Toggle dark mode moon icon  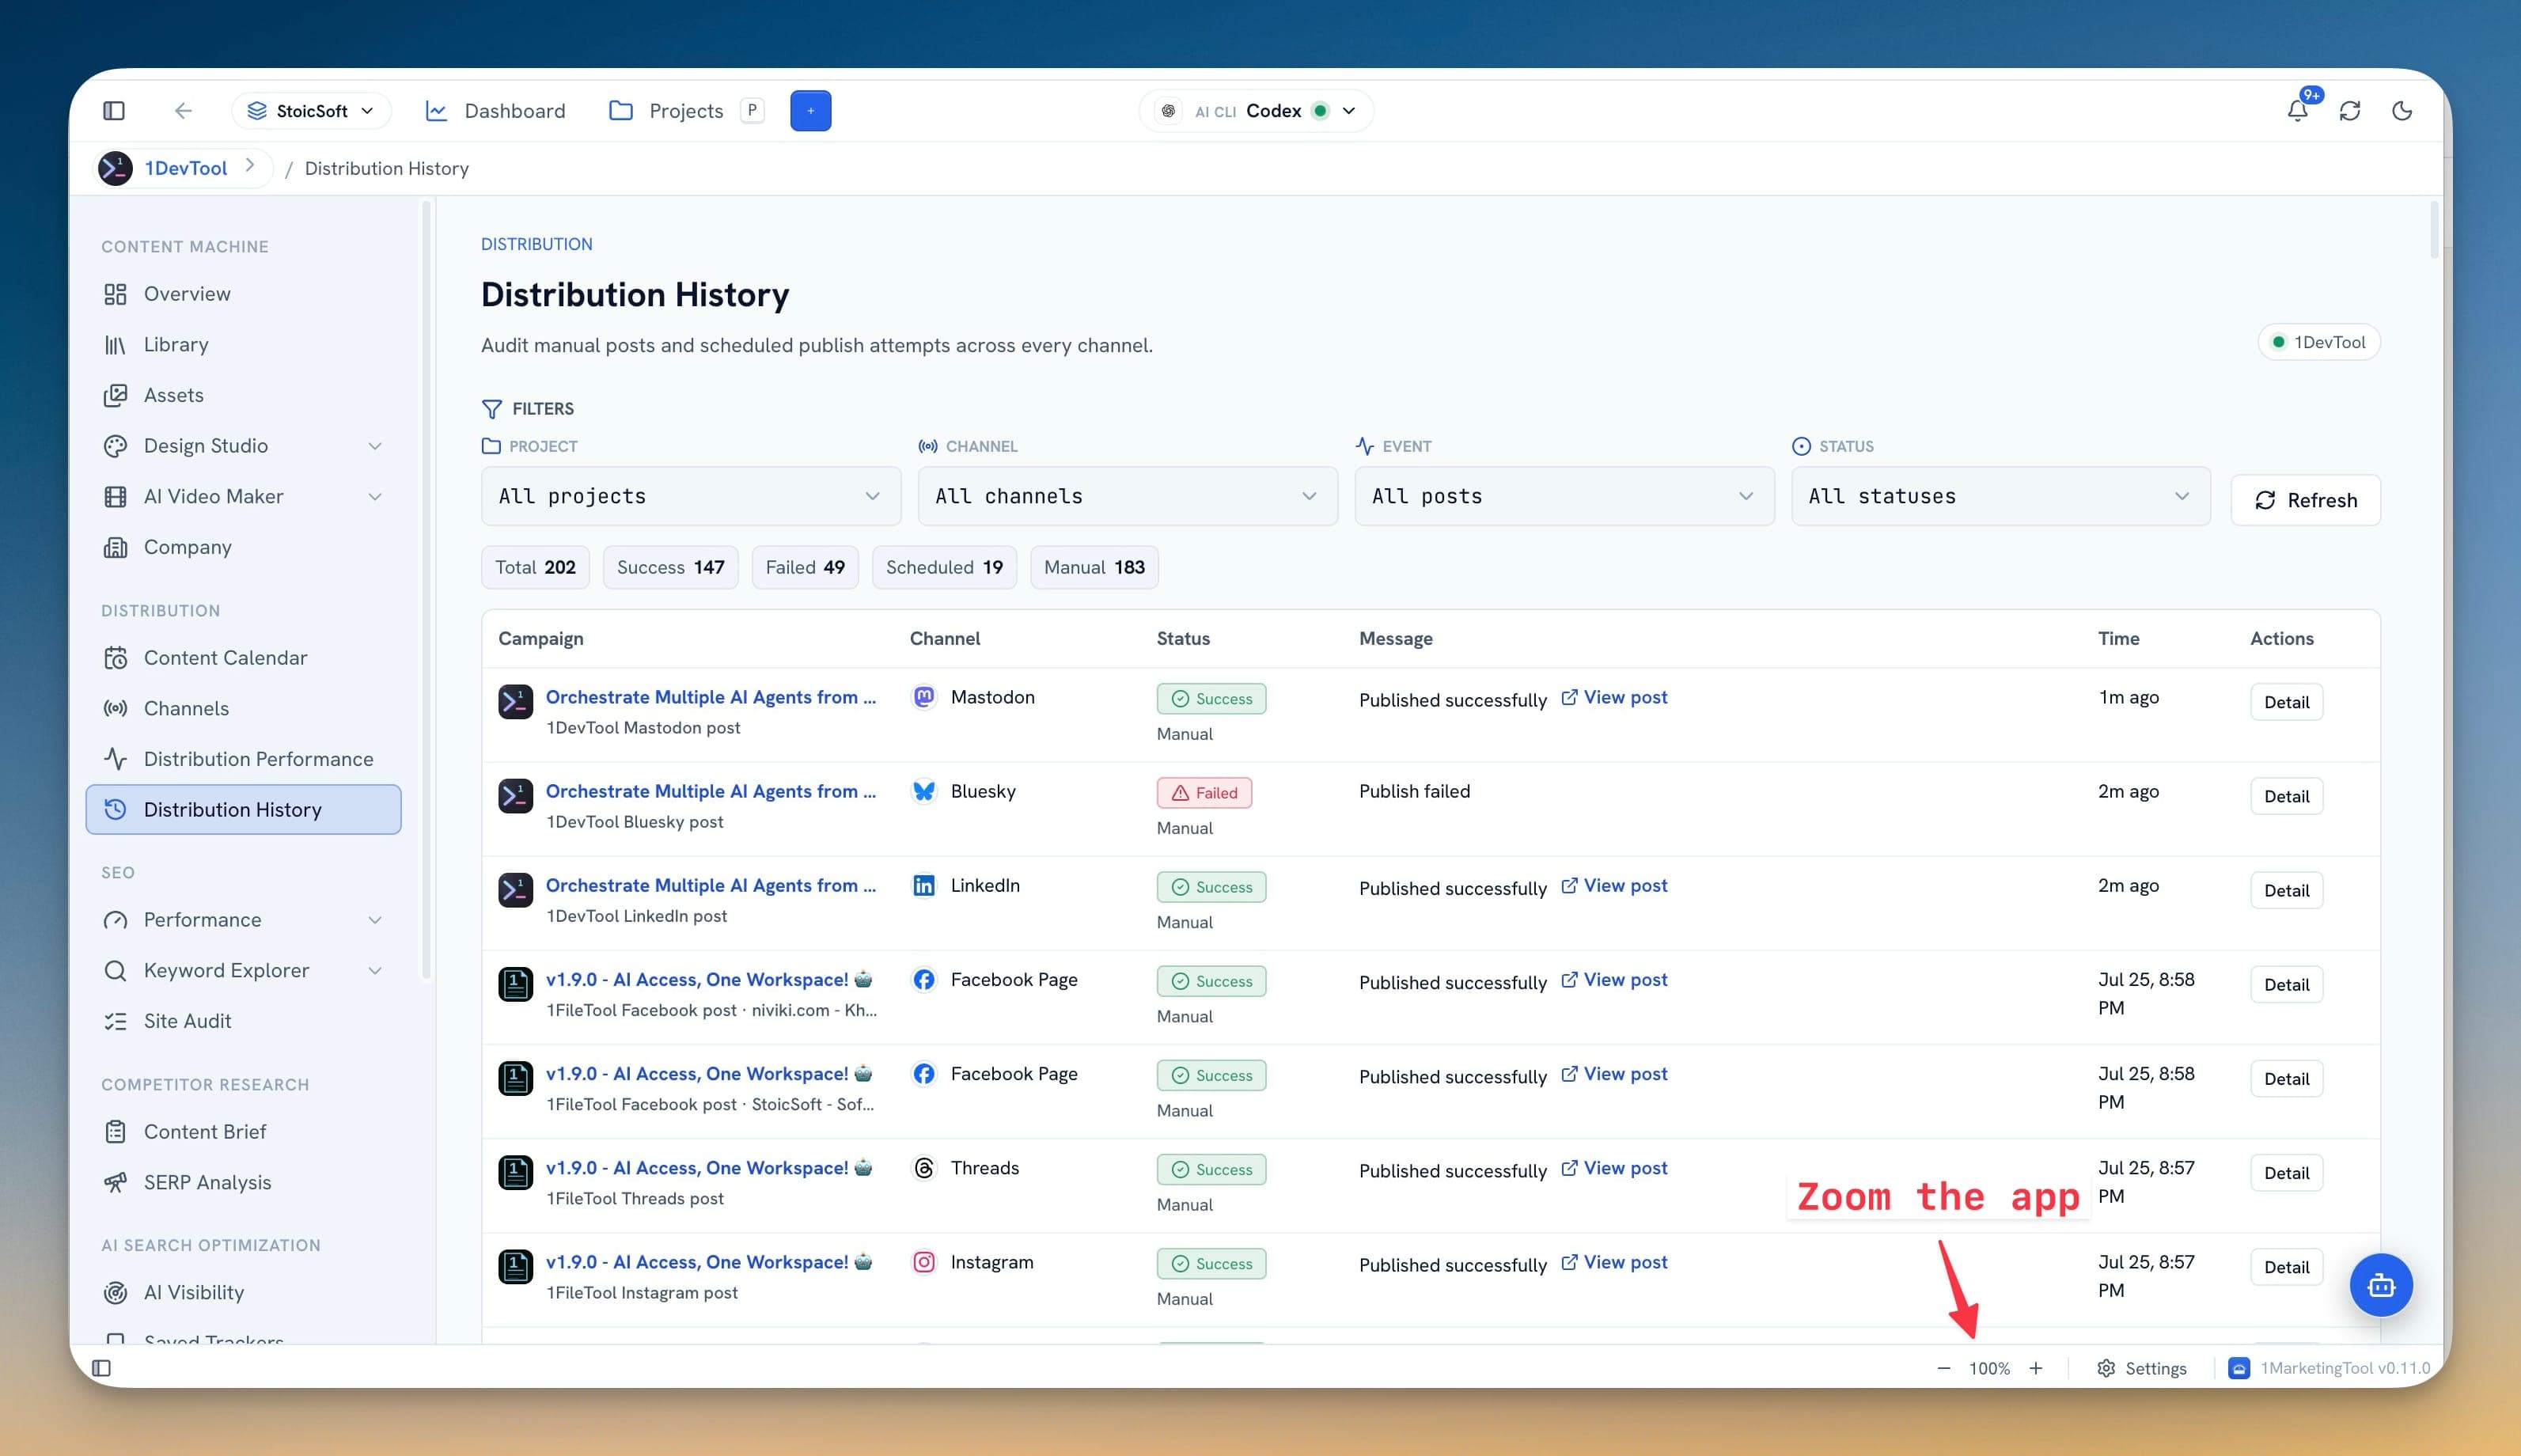[x=2402, y=111]
